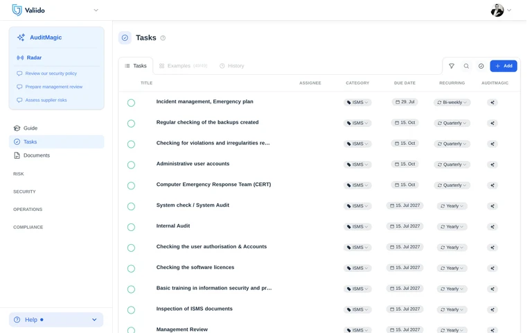Launch AuditMagic for System check / System Audit row
Viewport: 532px width, 333px height.
coord(493,206)
